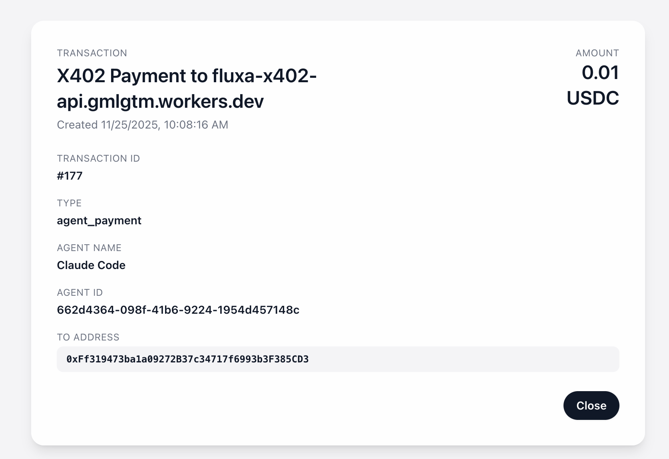669x459 pixels.
Task: Click the TRANSACTION header label
Action: [92, 53]
